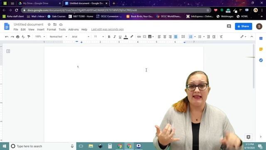Viewport: 266px width, 150px height.
Task: Set left text alignment
Action: coord(159,37)
